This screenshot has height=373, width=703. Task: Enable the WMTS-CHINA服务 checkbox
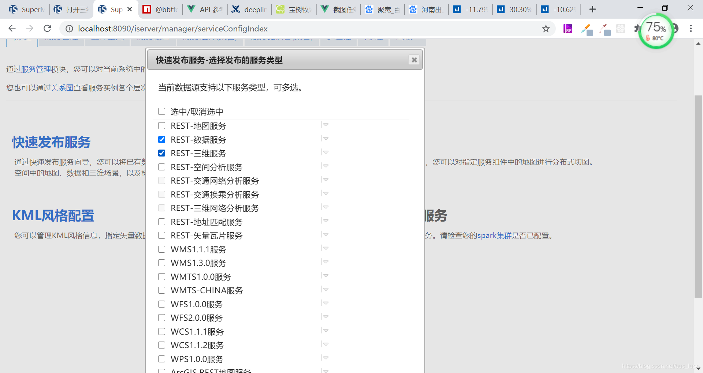pyautogui.click(x=161, y=290)
